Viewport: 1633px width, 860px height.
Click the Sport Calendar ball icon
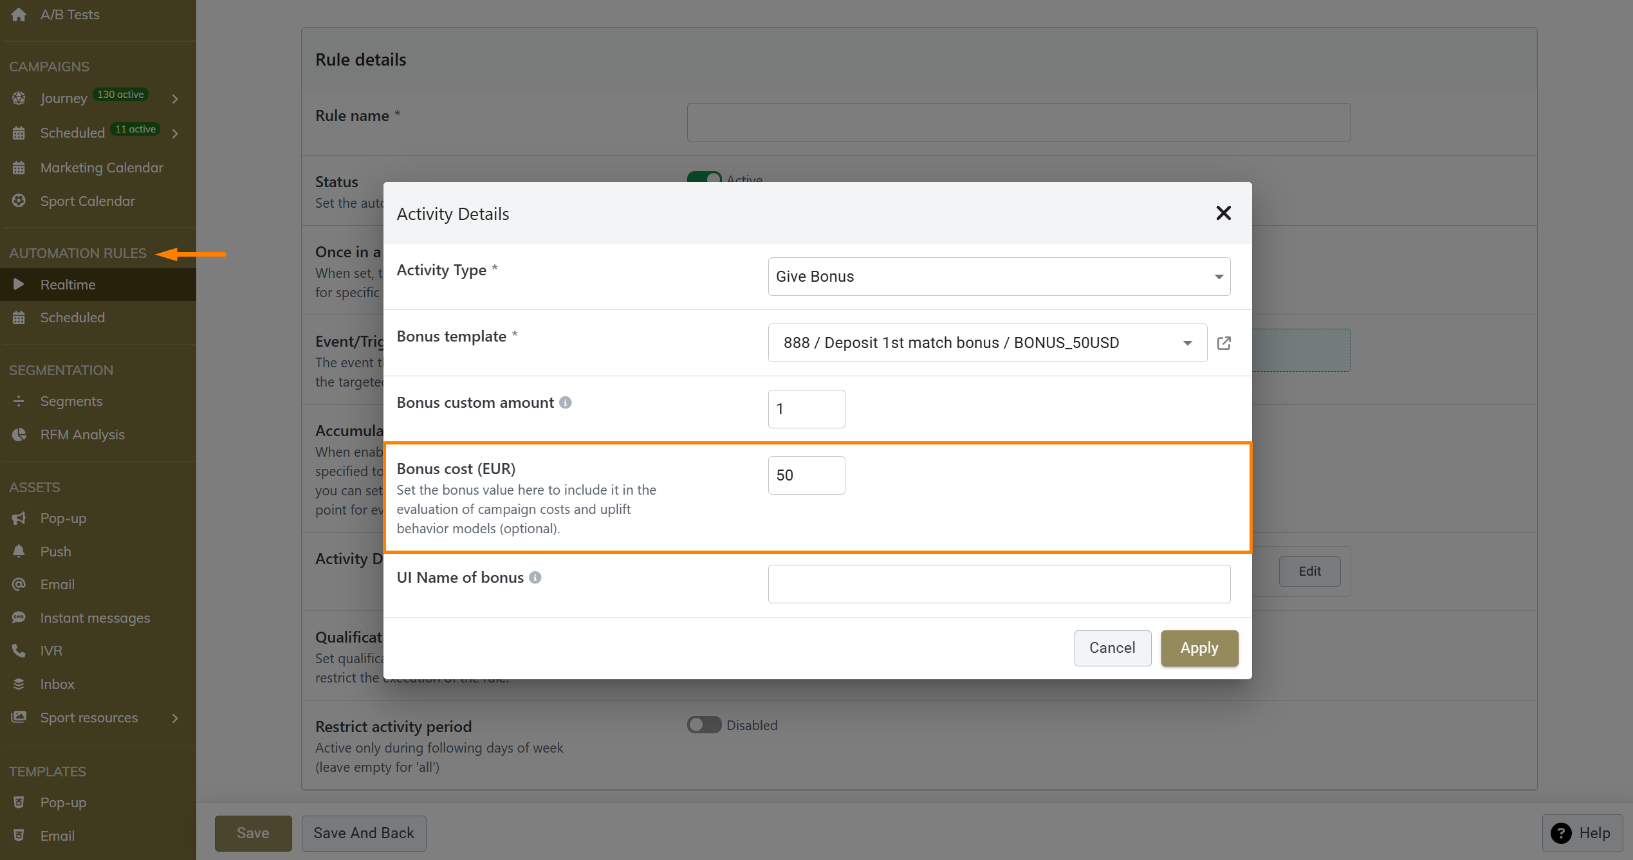point(19,201)
